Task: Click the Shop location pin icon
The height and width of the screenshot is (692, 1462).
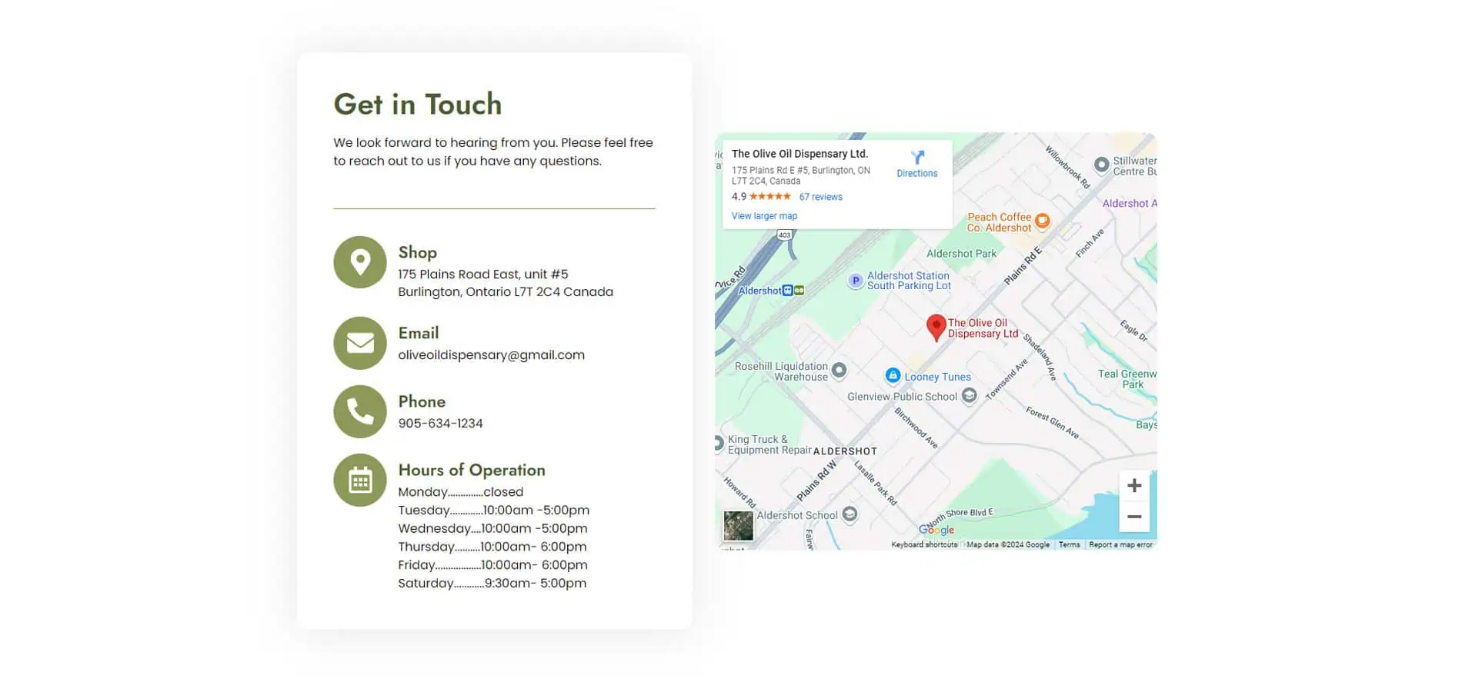Action: [359, 262]
